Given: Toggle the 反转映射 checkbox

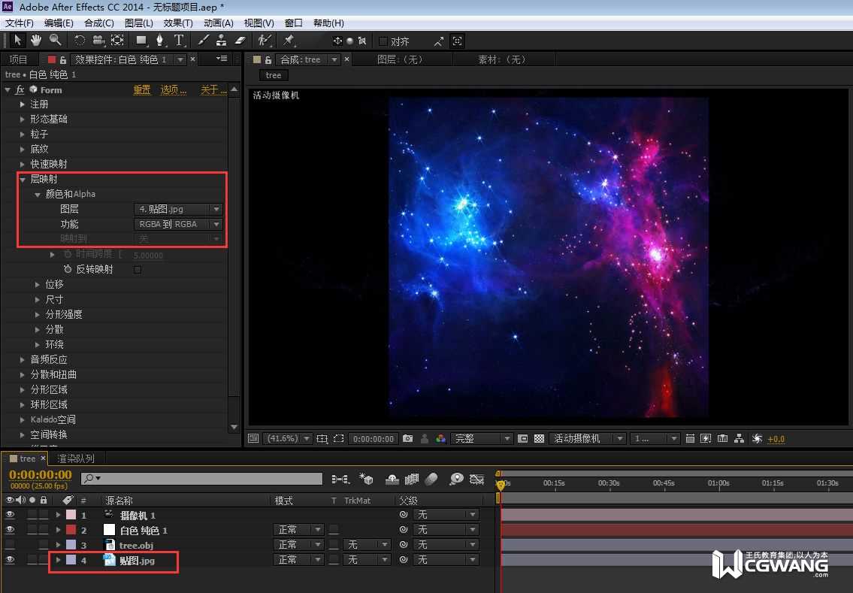Looking at the screenshot, I should click(137, 269).
